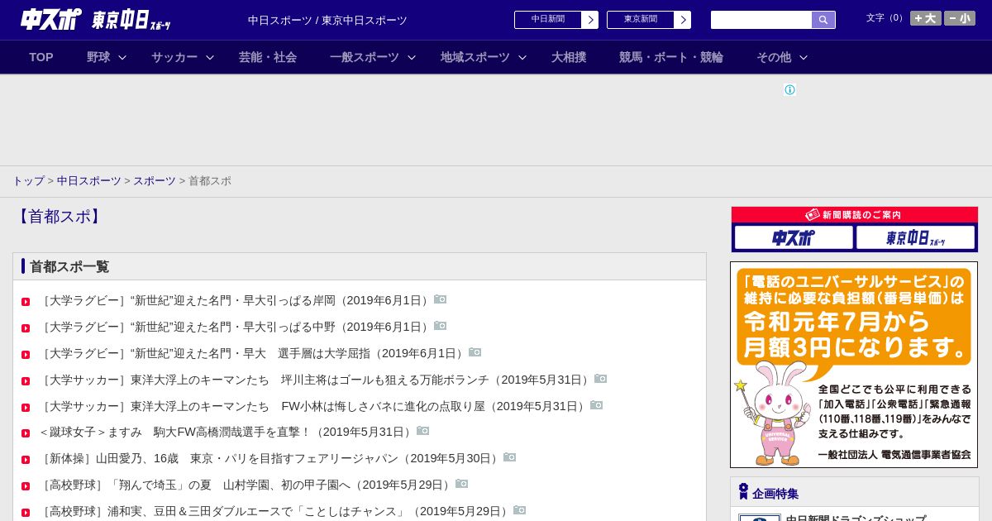Image resolution: width=992 pixels, height=521 pixels.
Task: Click the ドラゴンズショップ thumbnail image
Action: click(x=760, y=518)
